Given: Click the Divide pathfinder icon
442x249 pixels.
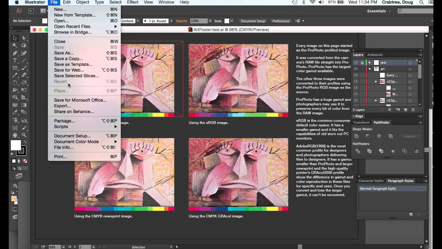Looking at the screenshot, I should 358,151.
